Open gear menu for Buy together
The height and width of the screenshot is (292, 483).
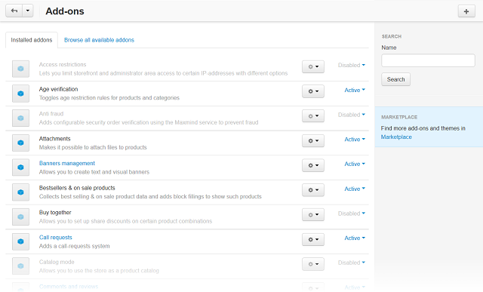click(x=313, y=215)
